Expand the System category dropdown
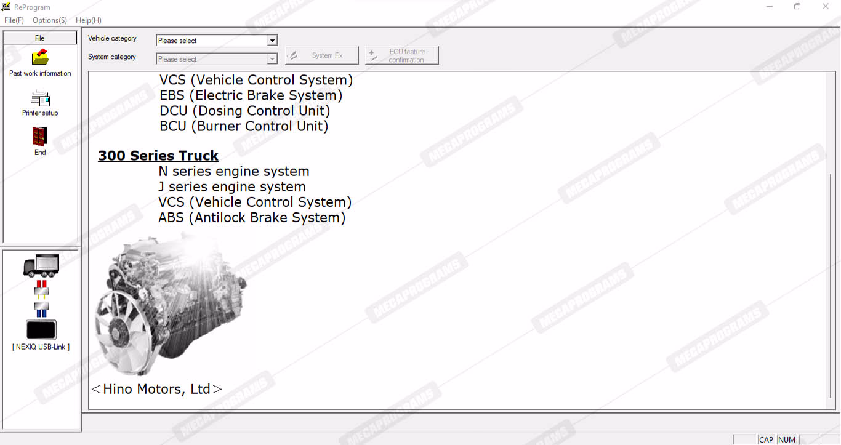The height and width of the screenshot is (445, 841). [x=272, y=59]
